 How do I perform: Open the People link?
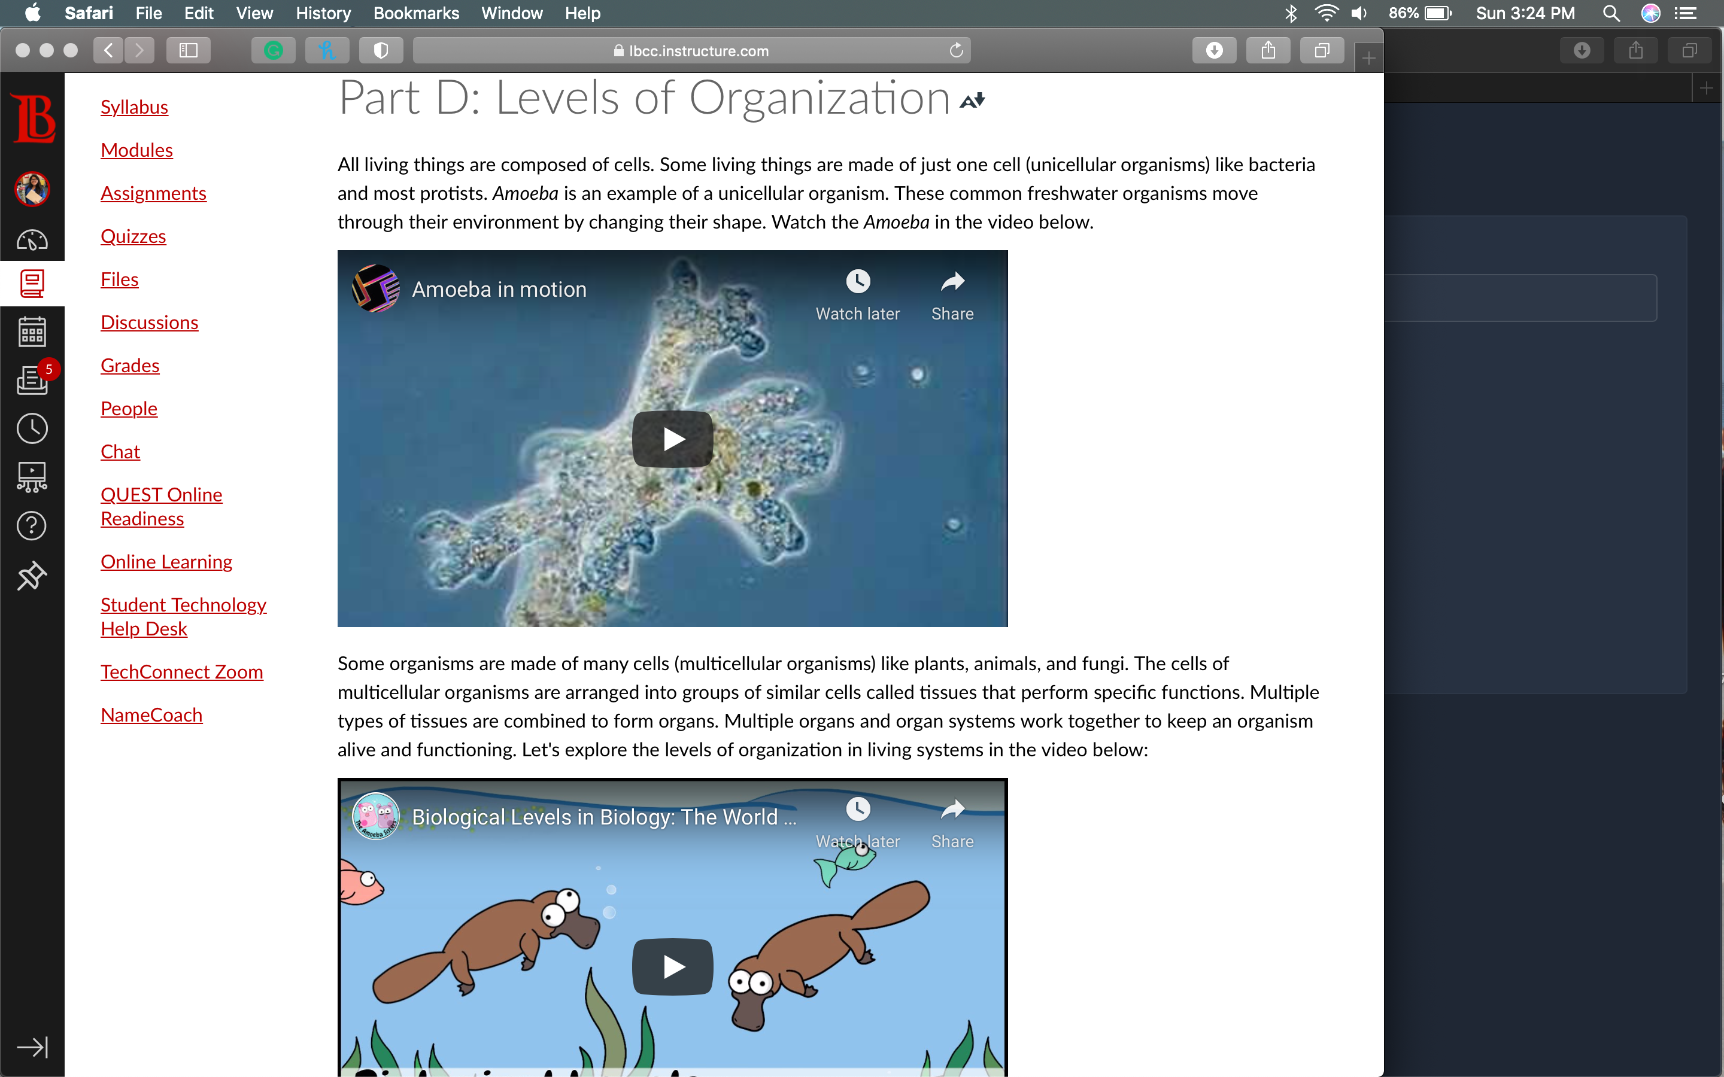[129, 409]
